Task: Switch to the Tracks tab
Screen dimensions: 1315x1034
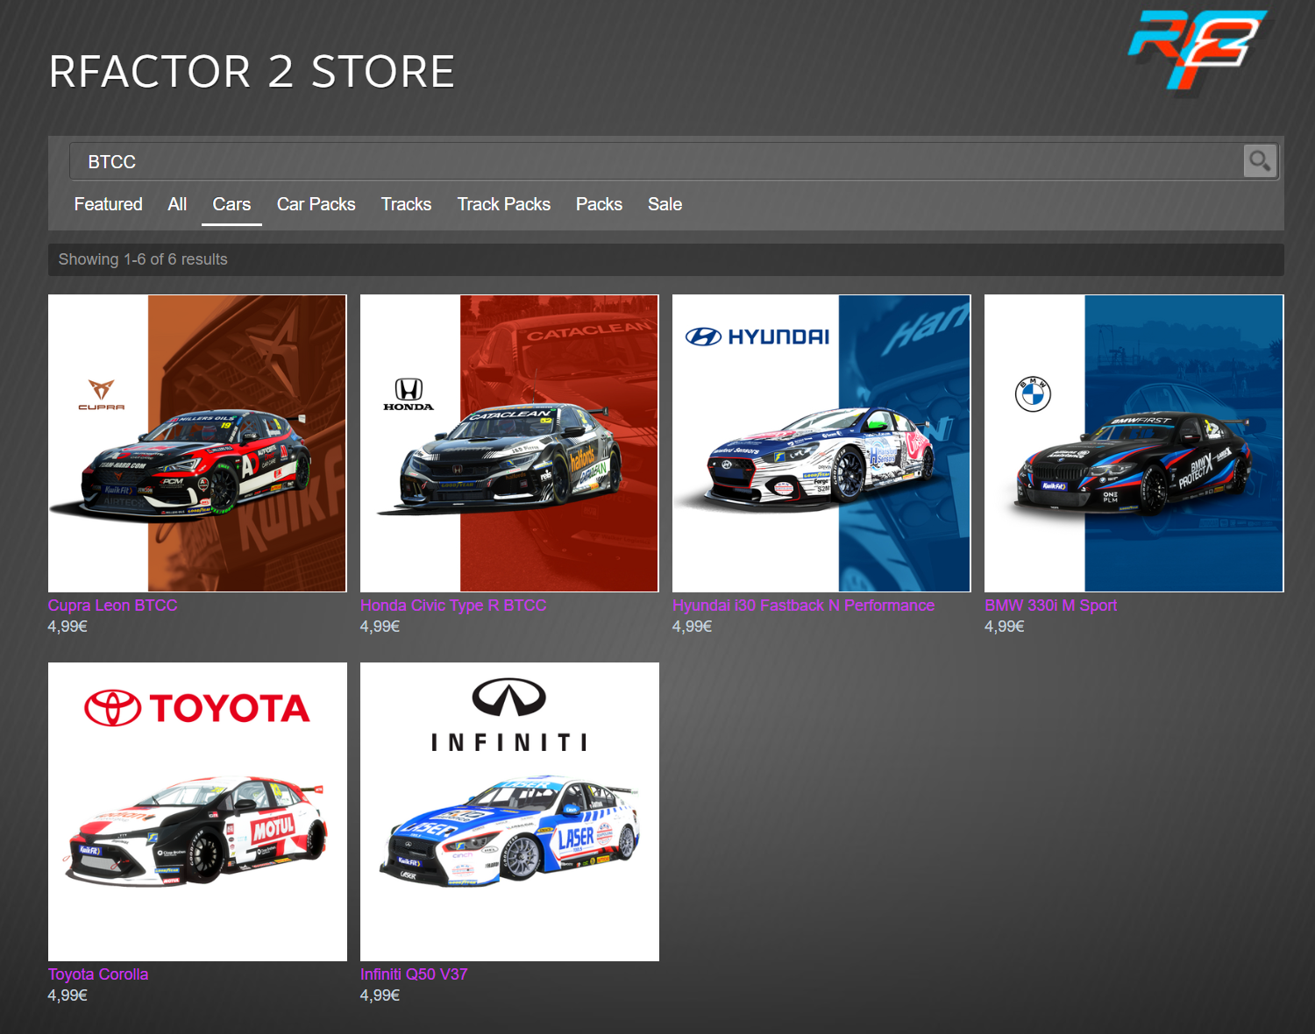Action: click(x=406, y=204)
